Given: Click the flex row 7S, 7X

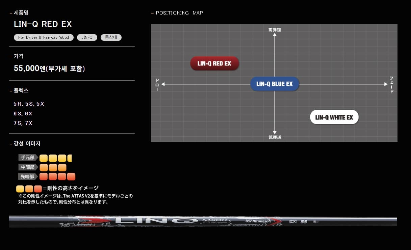Looking at the screenshot, I should tap(23, 123).
